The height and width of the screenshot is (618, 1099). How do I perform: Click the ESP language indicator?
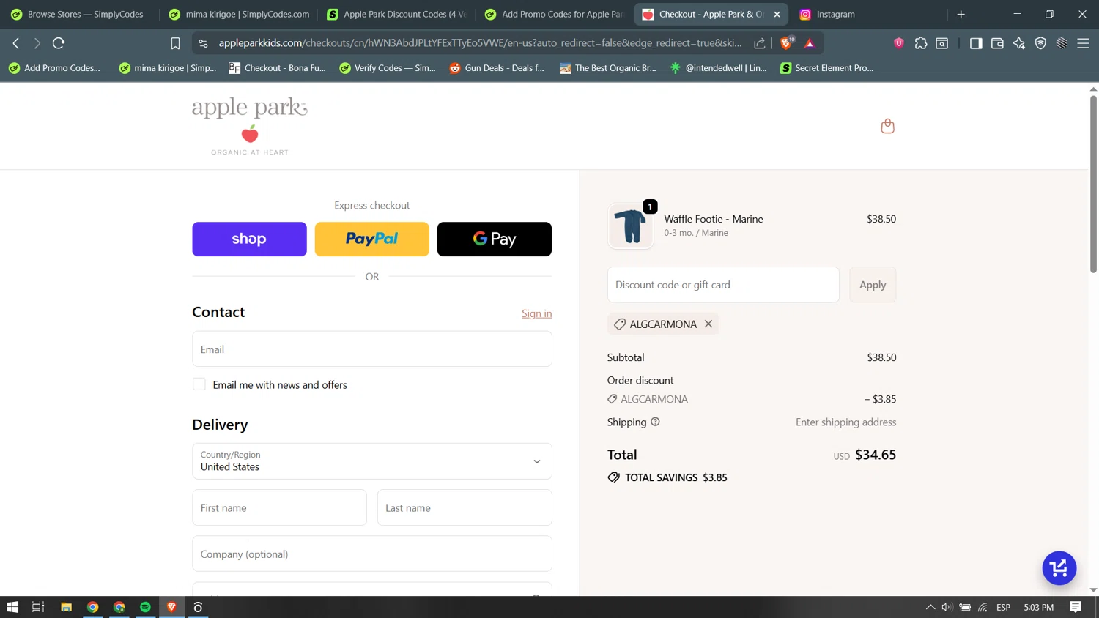(x=1003, y=607)
